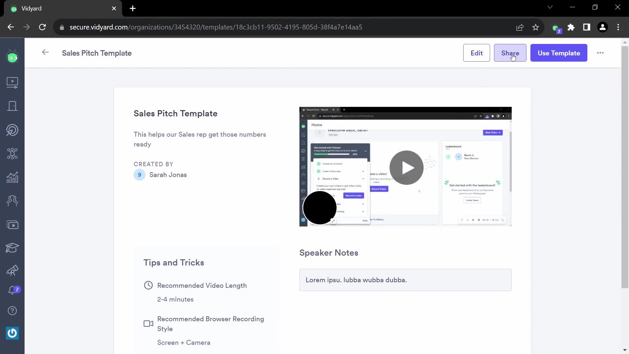Open the extensions puzzle icon
Screen dimensions: 629x354
coord(571,27)
